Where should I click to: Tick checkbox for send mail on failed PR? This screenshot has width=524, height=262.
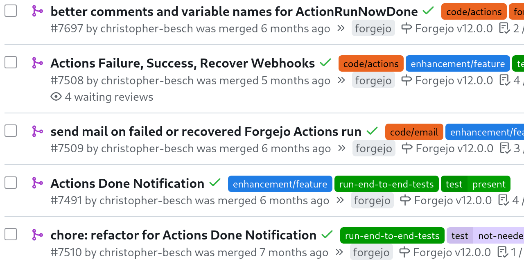pos(11,131)
